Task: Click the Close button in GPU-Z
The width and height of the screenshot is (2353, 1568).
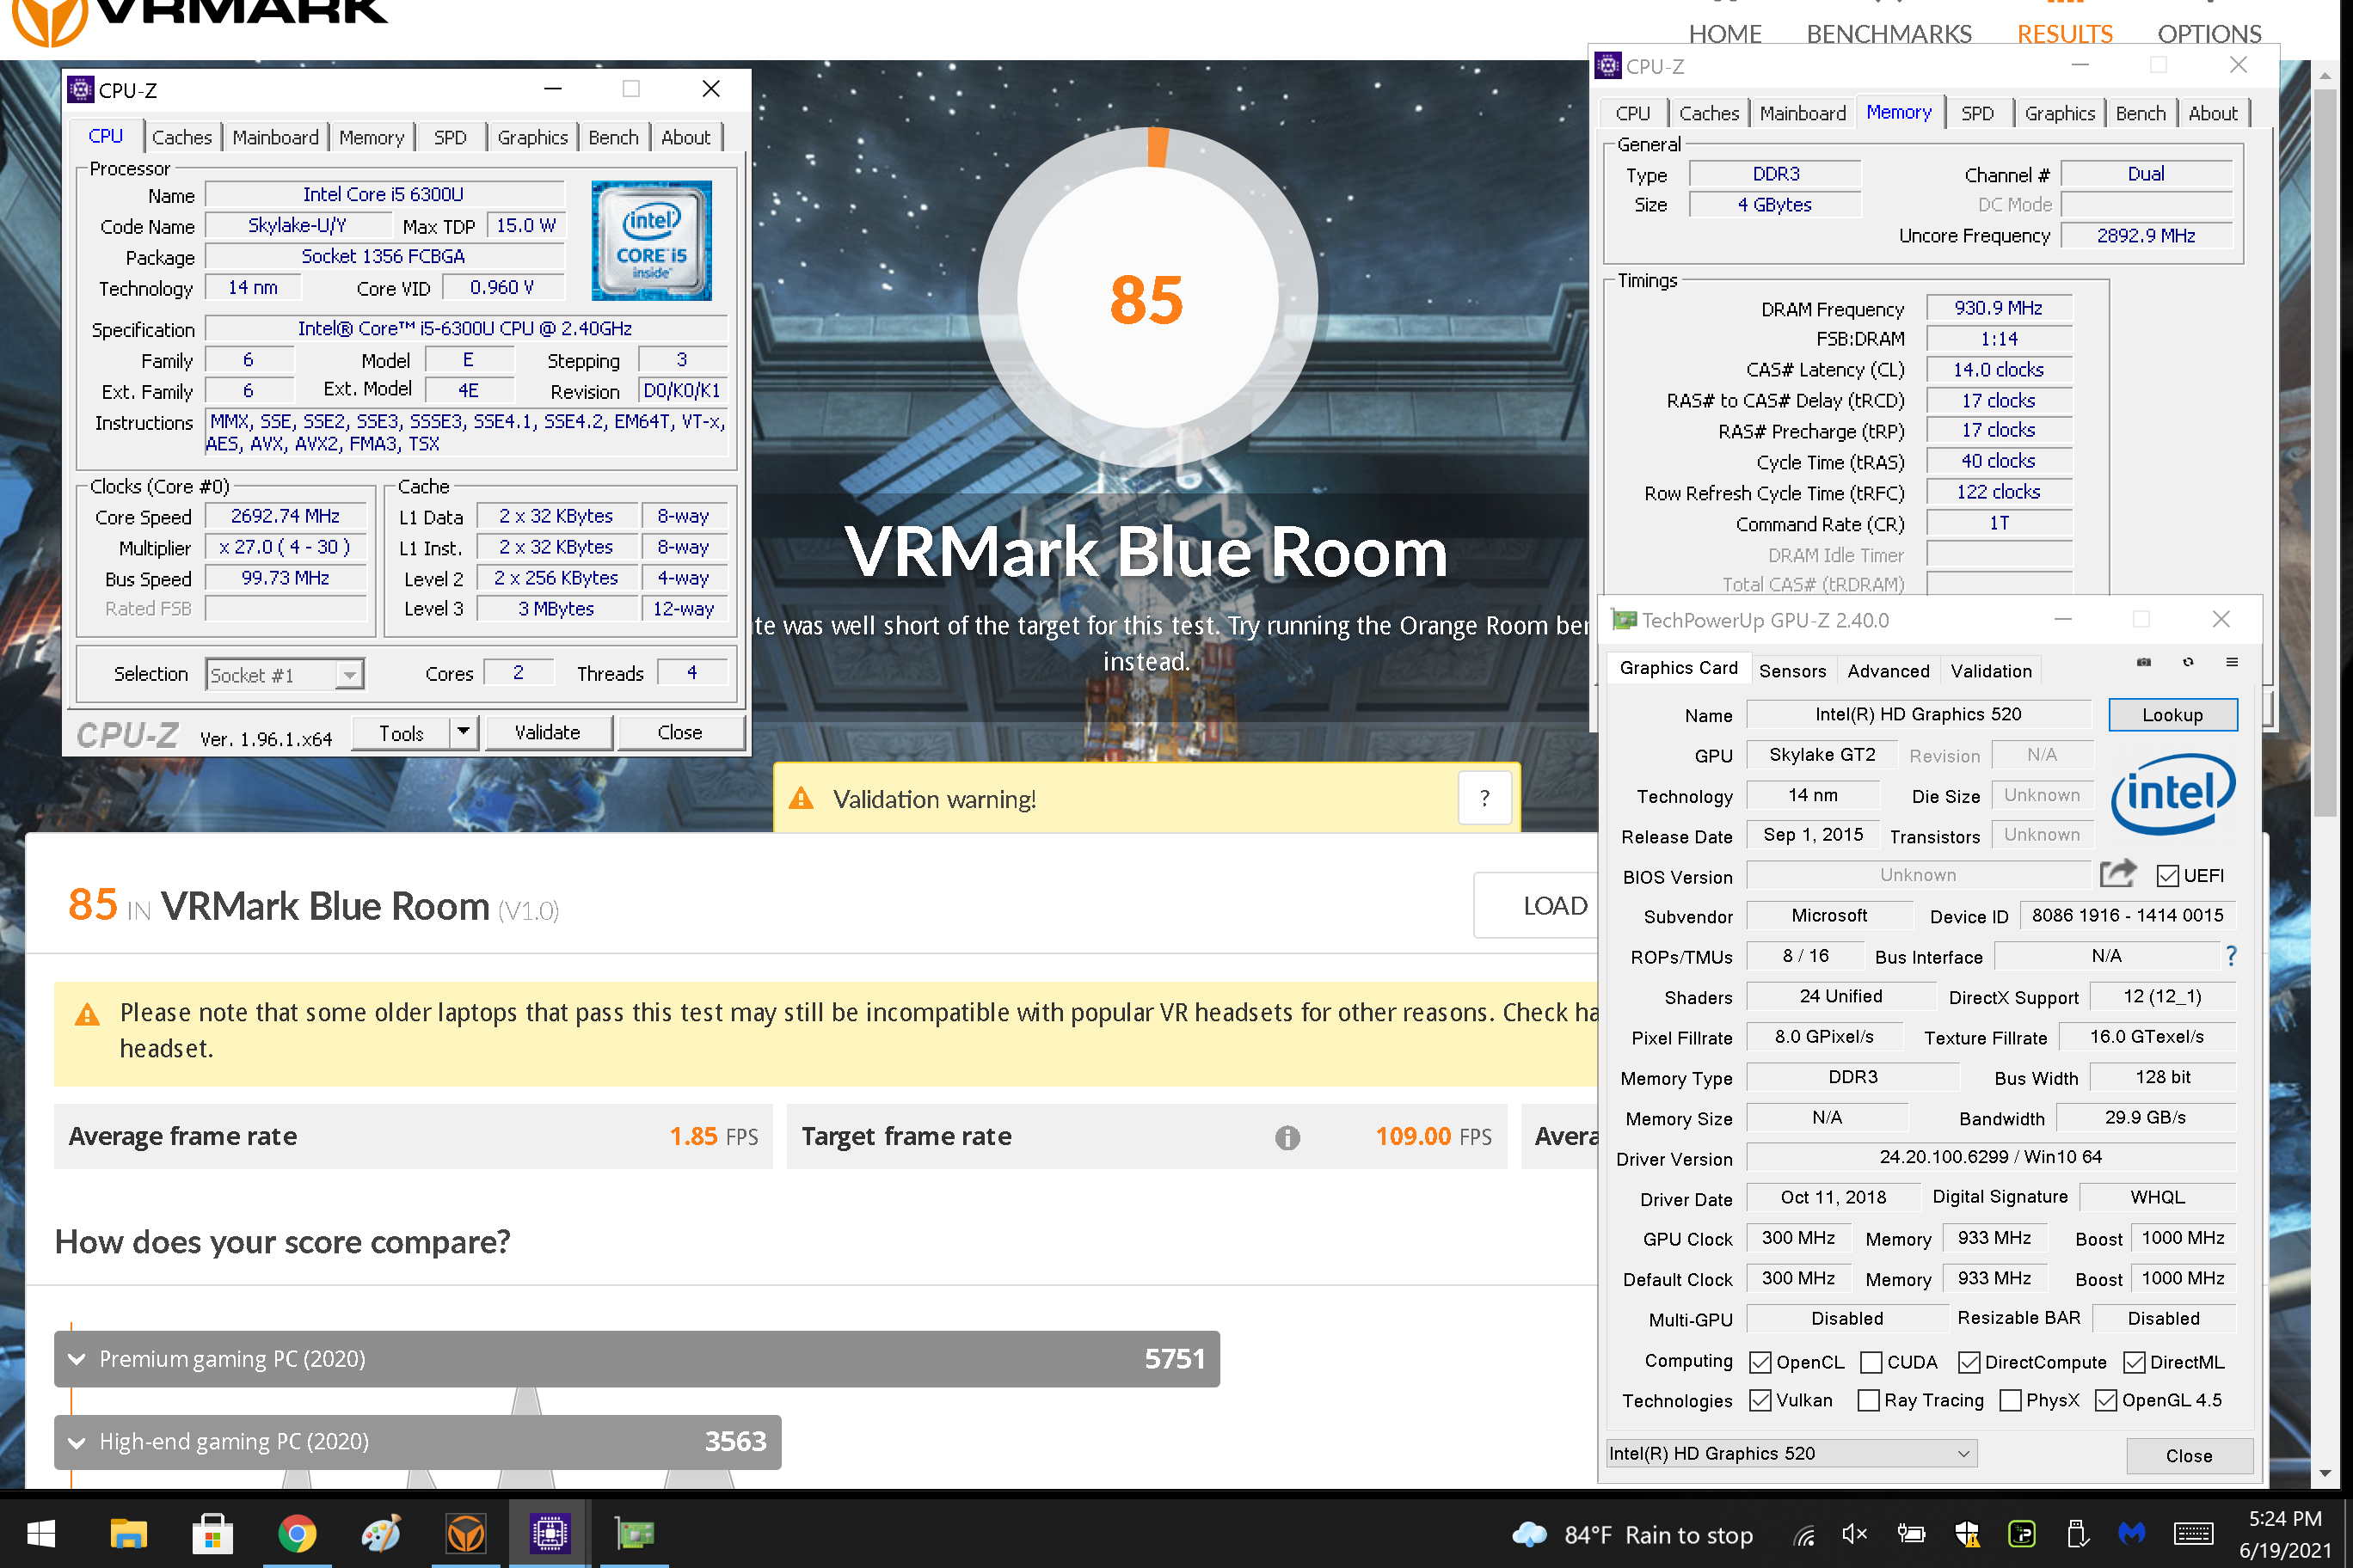Action: point(2189,1456)
